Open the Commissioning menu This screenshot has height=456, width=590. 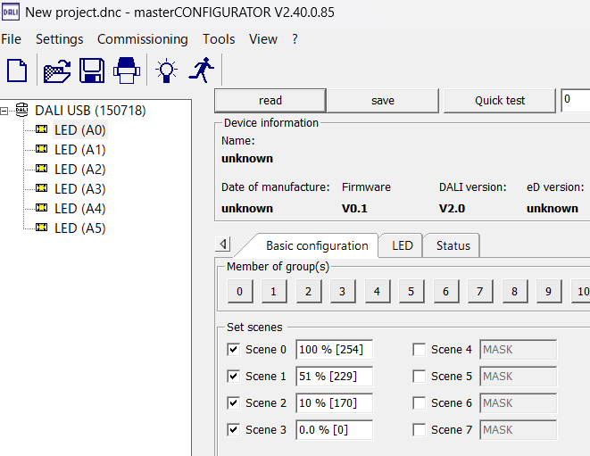coord(143,39)
